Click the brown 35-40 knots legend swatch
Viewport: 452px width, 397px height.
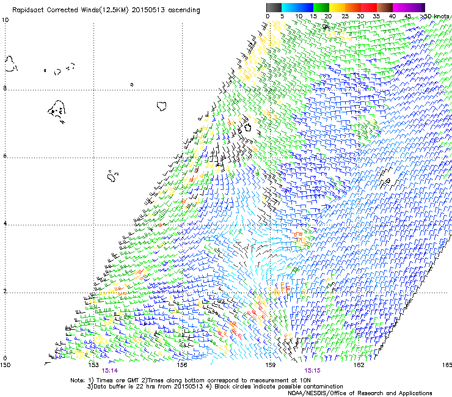pyautogui.click(x=385, y=7)
